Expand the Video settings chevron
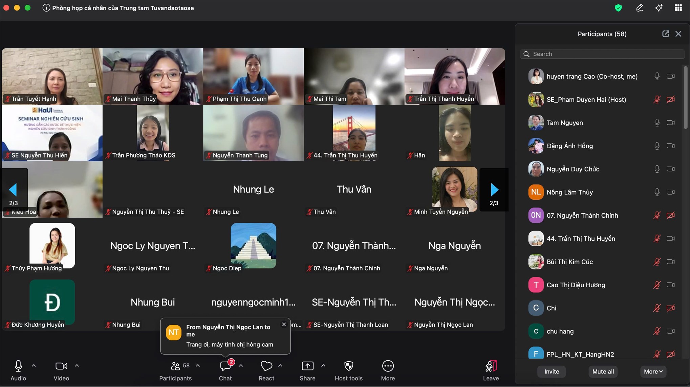 [77, 365]
